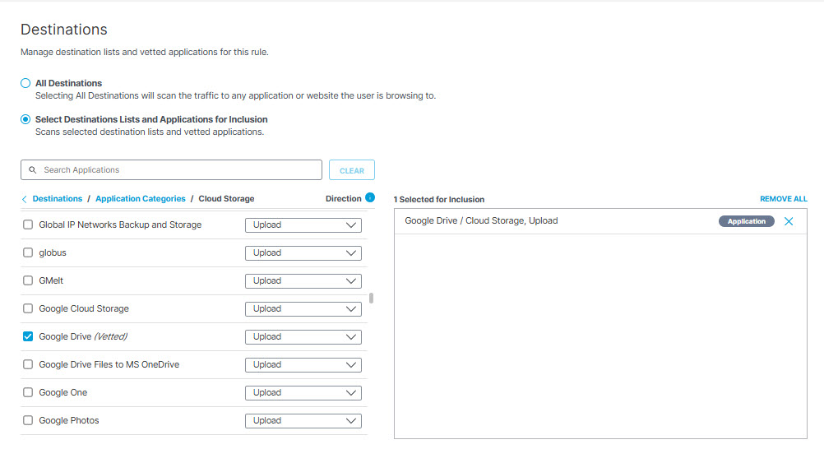This screenshot has height=449, width=824.
Task: Expand Upload dropdown for GMelt
Action: point(303,281)
